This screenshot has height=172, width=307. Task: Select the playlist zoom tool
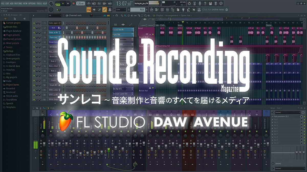[x=145, y=16]
